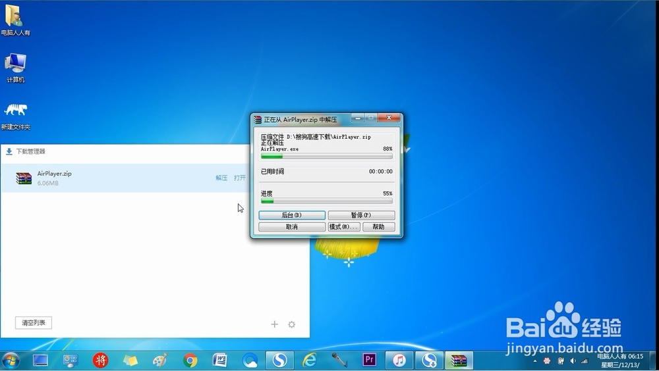
Task: Open blue cloud browser icon in taskbar
Action: pyautogui.click(x=250, y=360)
